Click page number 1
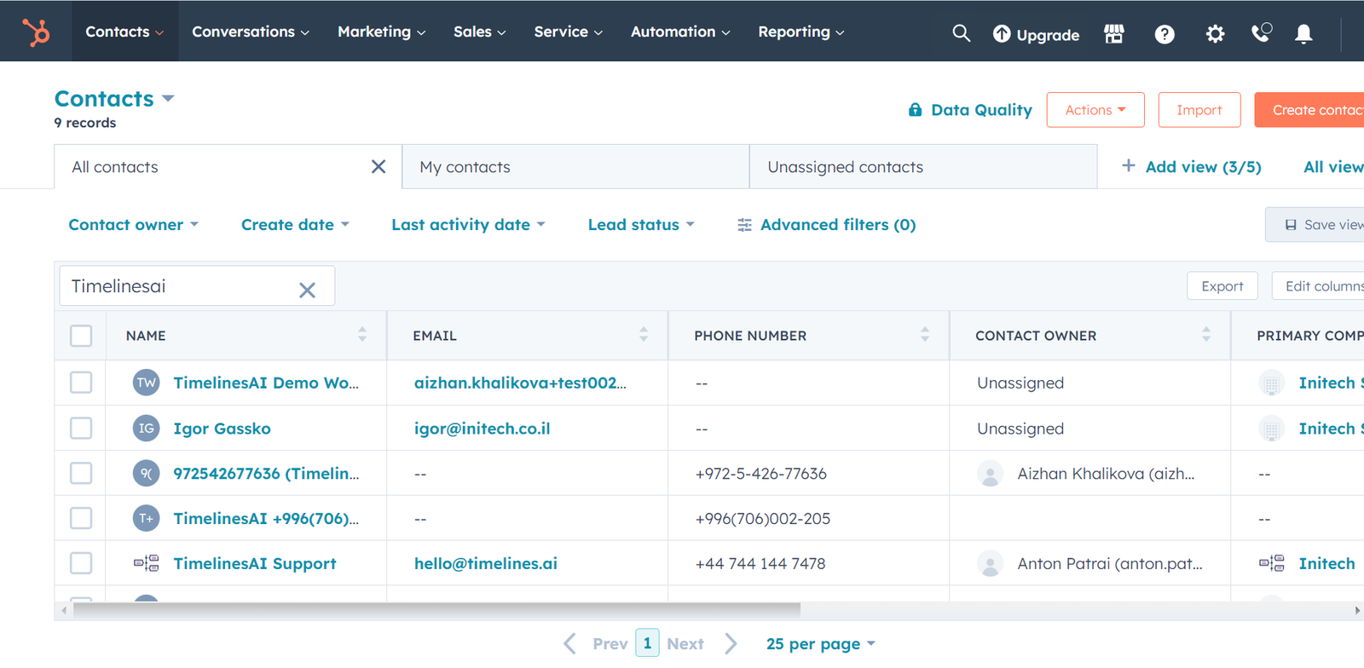 [647, 643]
